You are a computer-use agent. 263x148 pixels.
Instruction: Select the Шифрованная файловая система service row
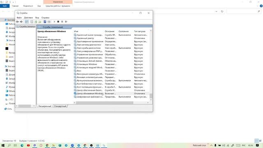coord(111,97)
